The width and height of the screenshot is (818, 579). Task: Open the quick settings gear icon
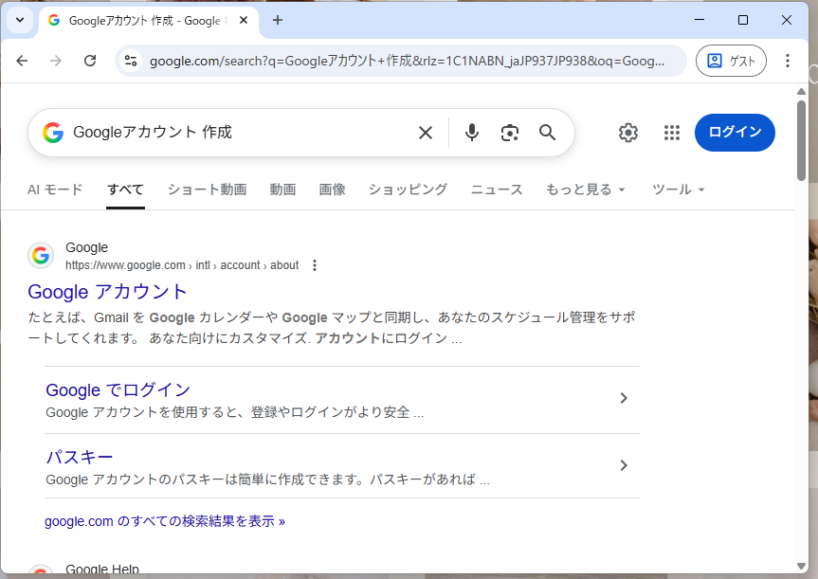628,133
